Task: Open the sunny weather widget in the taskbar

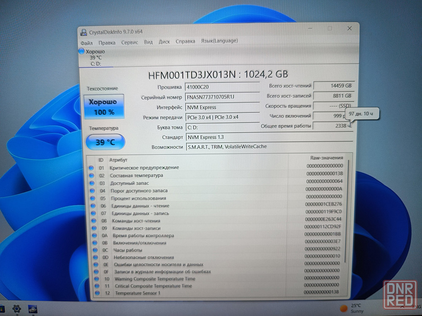Action: pyautogui.click(x=350, y=308)
